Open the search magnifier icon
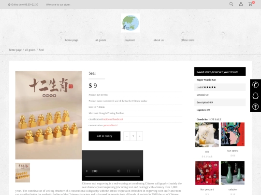This screenshot has height=195, width=261. click(x=231, y=4)
